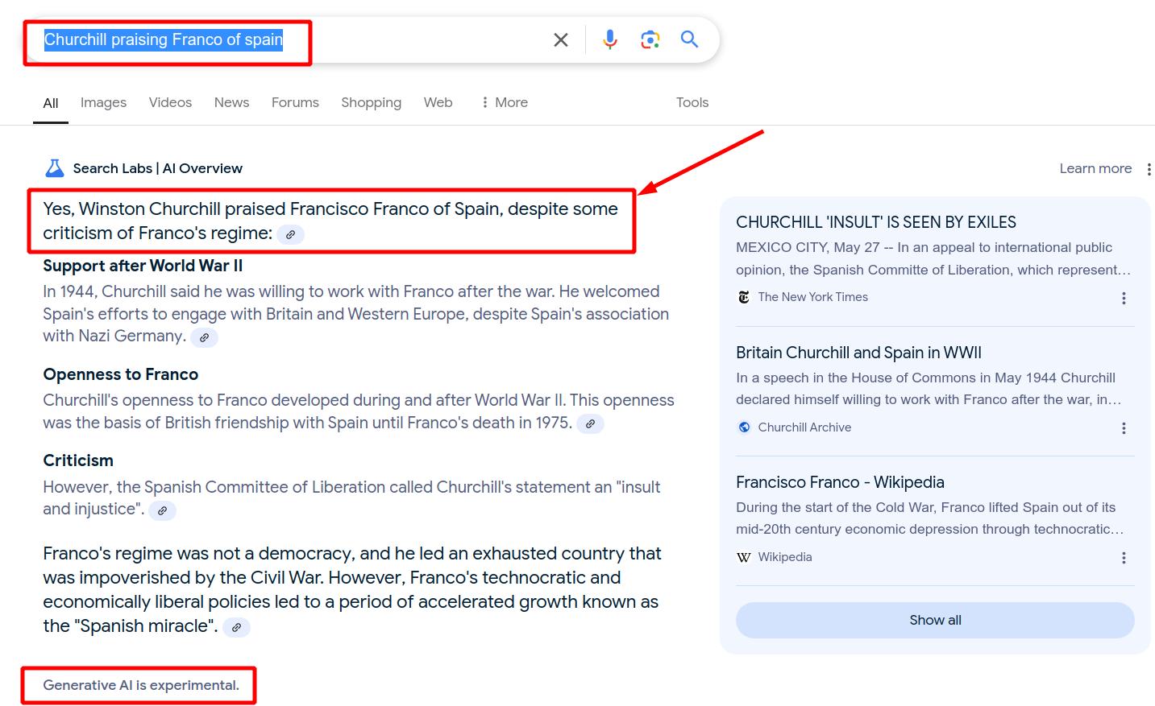Open source link icon after 'insult and injustice'

click(162, 510)
